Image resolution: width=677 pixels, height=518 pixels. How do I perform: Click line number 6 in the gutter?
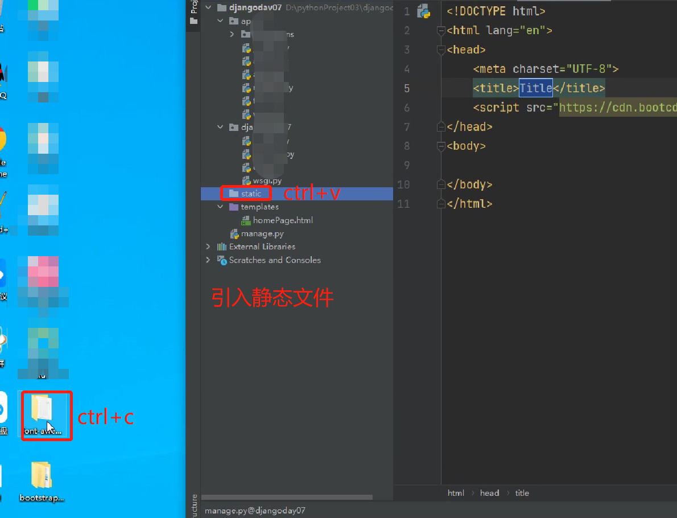(407, 108)
